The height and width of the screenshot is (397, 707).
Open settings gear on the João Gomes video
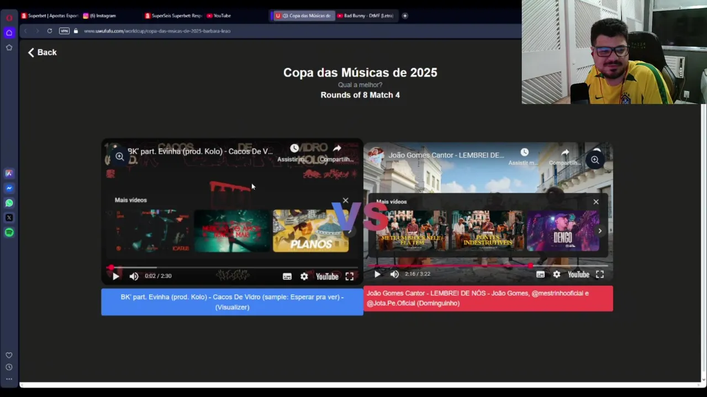pos(557,274)
